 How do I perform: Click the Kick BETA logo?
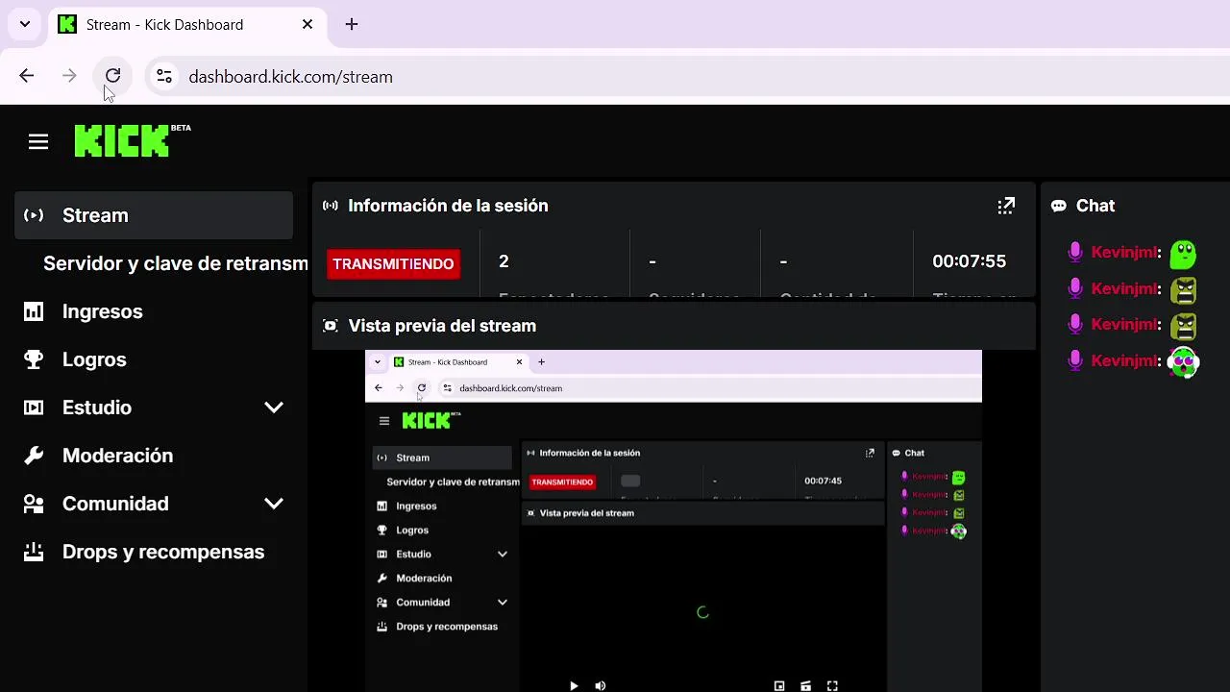(132, 140)
